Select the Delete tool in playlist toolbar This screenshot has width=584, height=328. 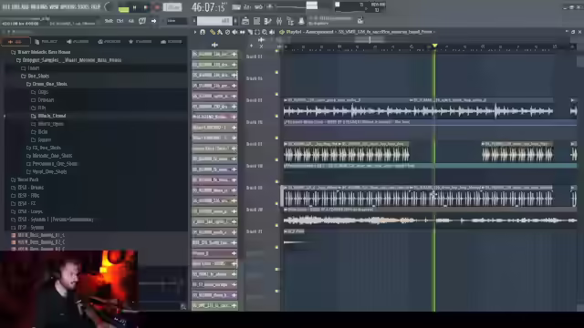click(x=227, y=33)
